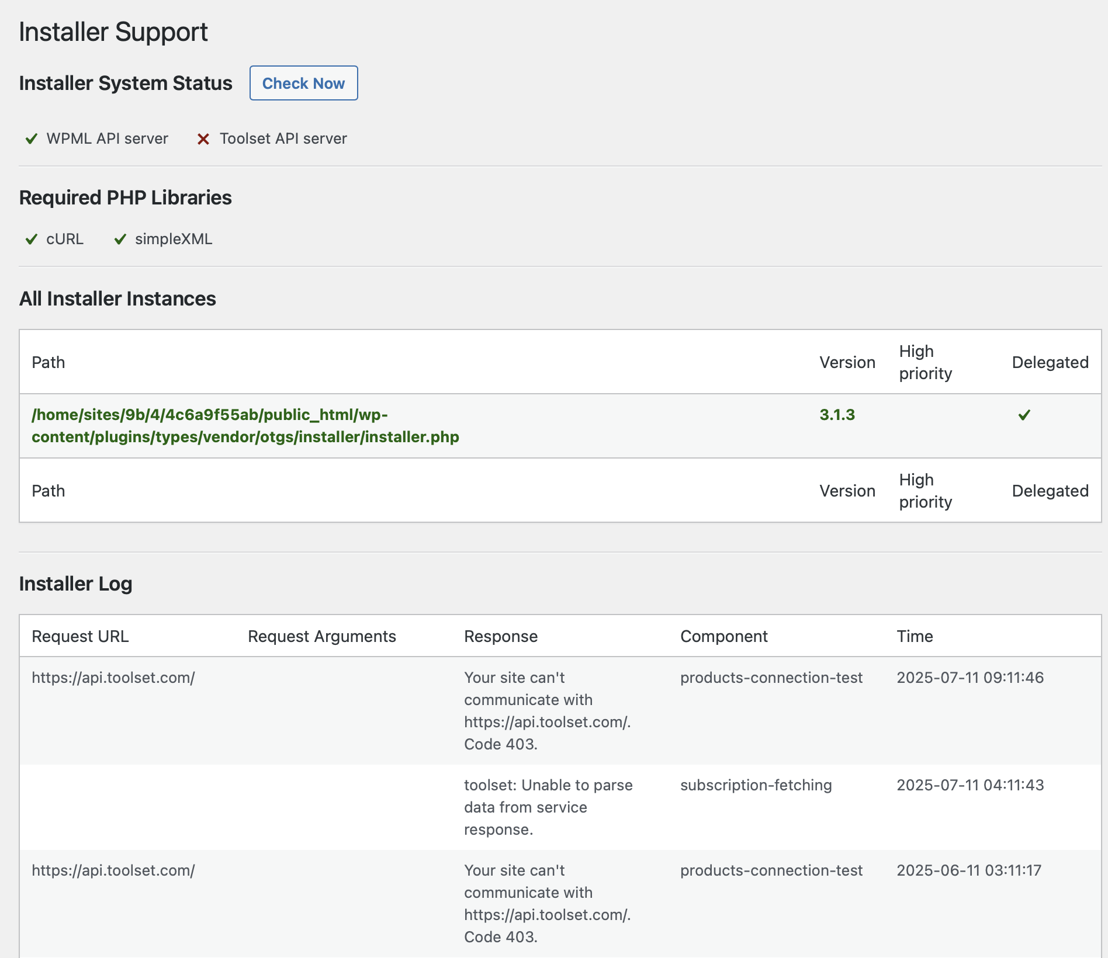Select the version number 3.1.3
This screenshot has width=1108, height=958.
point(837,415)
